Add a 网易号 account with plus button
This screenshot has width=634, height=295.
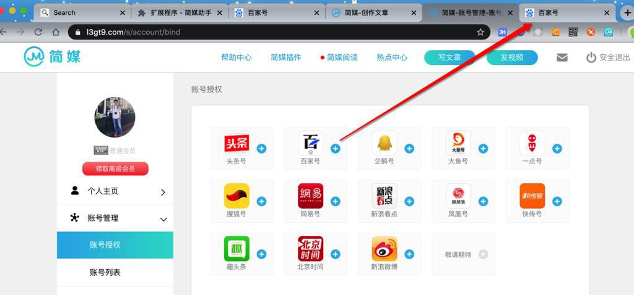coord(335,202)
